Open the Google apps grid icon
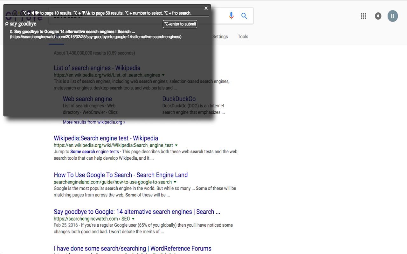Screen dimensions: 407x254 click(363, 16)
